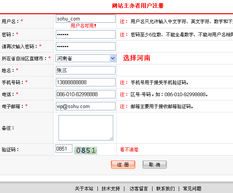Click the email field vip@sohu.com
This screenshot has width=233, height=193.
coord(85,106)
